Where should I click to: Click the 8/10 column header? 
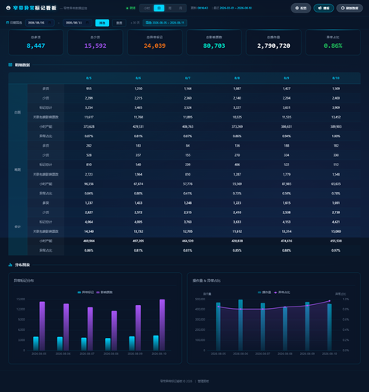336,78
